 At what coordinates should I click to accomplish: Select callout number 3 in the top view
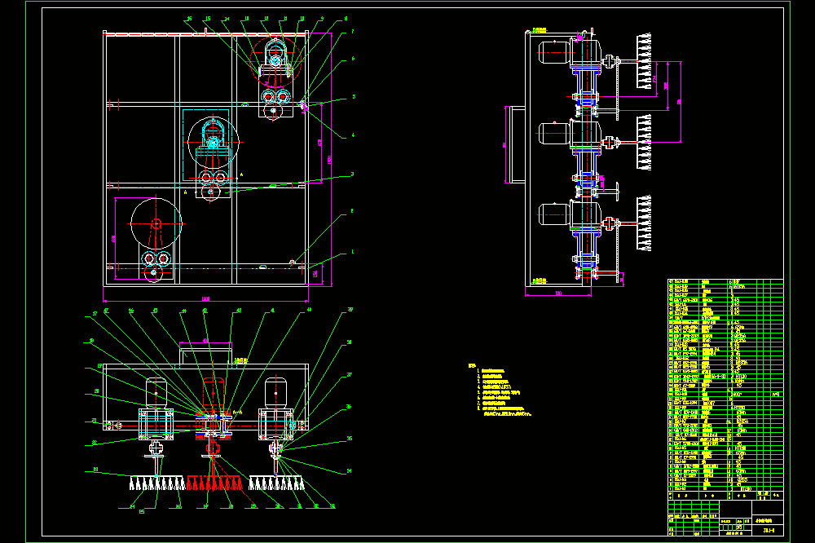(x=352, y=174)
